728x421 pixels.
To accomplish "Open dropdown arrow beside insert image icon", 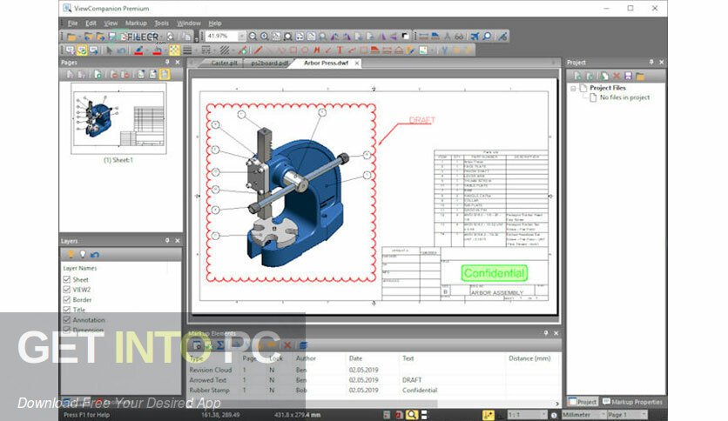I will tap(431, 50).
